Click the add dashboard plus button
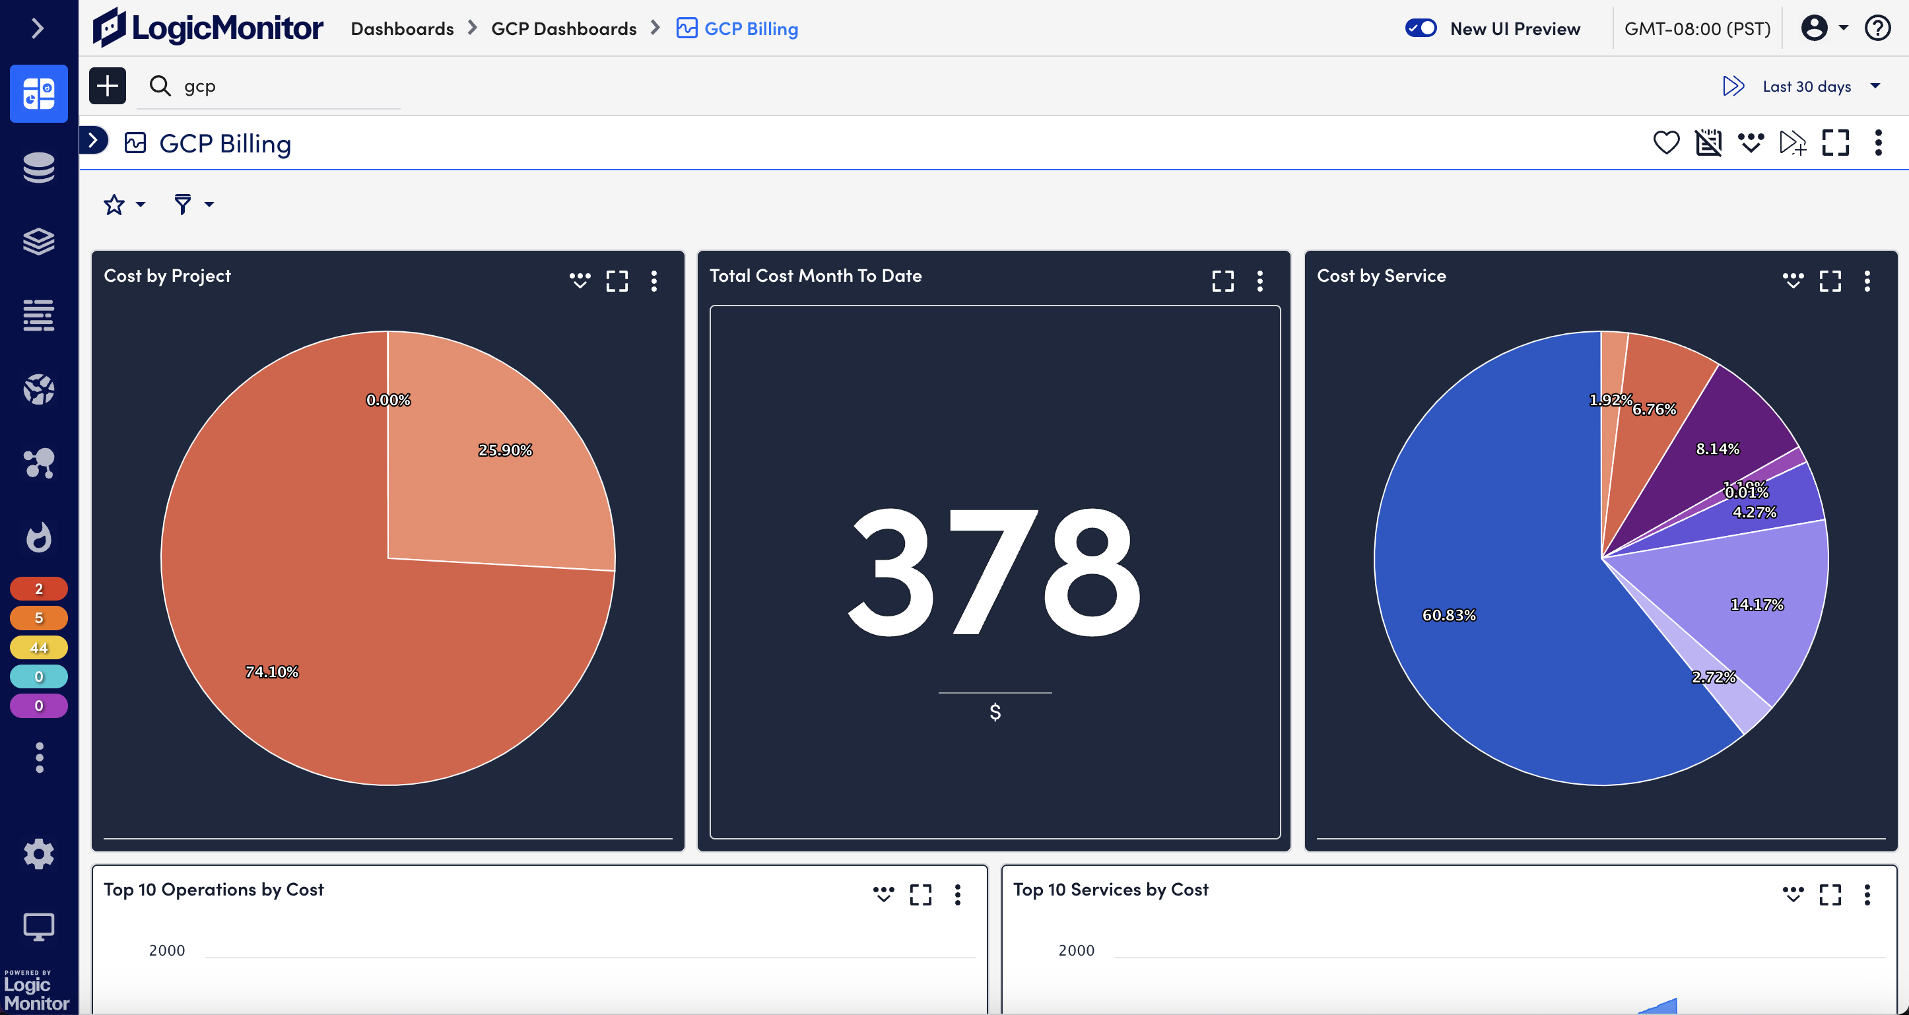The height and width of the screenshot is (1015, 1909). pyautogui.click(x=108, y=86)
